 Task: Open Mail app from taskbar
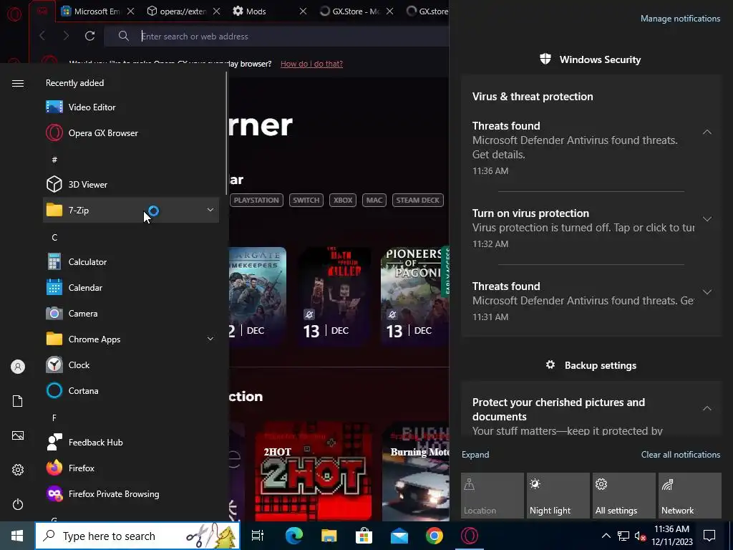point(399,536)
